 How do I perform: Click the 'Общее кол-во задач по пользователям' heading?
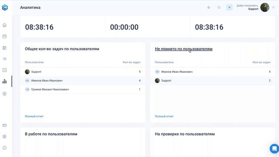62,49
